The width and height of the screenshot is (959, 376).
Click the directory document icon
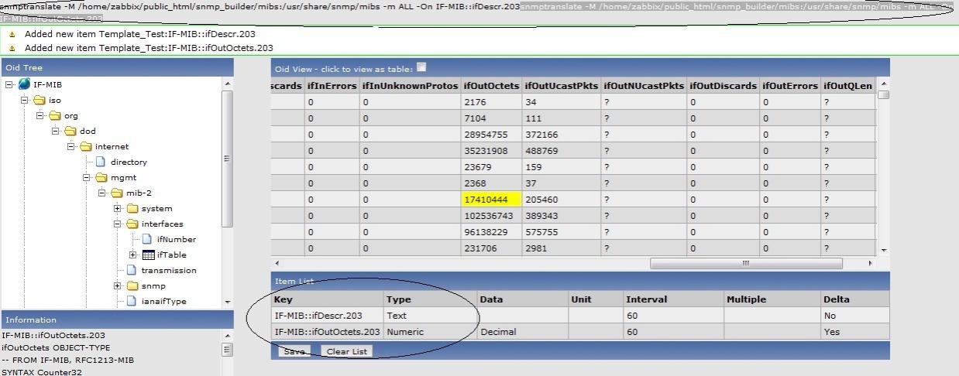[101, 162]
